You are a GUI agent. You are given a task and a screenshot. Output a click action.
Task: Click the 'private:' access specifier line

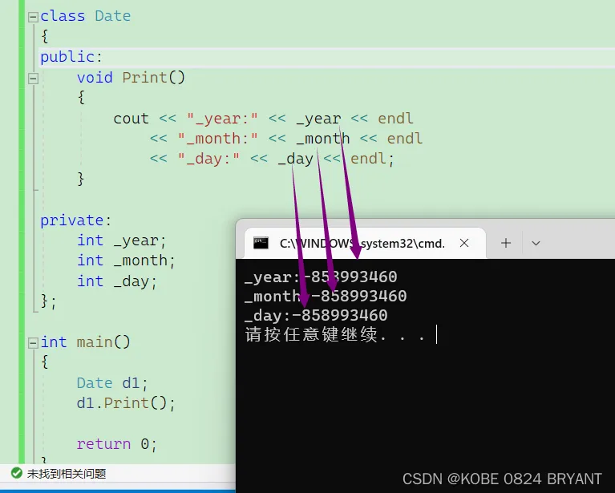coord(75,220)
